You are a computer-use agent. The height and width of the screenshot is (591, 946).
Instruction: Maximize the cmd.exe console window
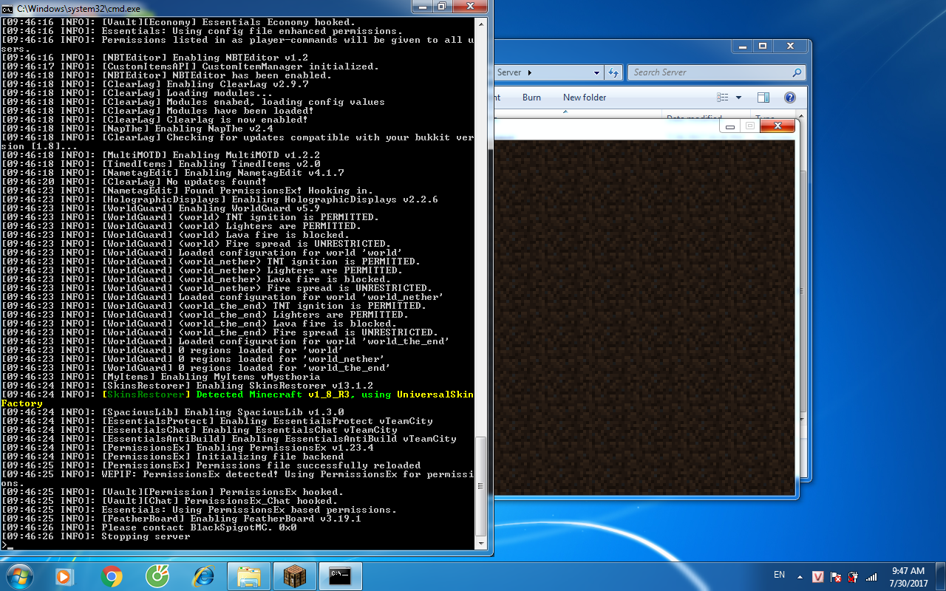click(x=442, y=6)
